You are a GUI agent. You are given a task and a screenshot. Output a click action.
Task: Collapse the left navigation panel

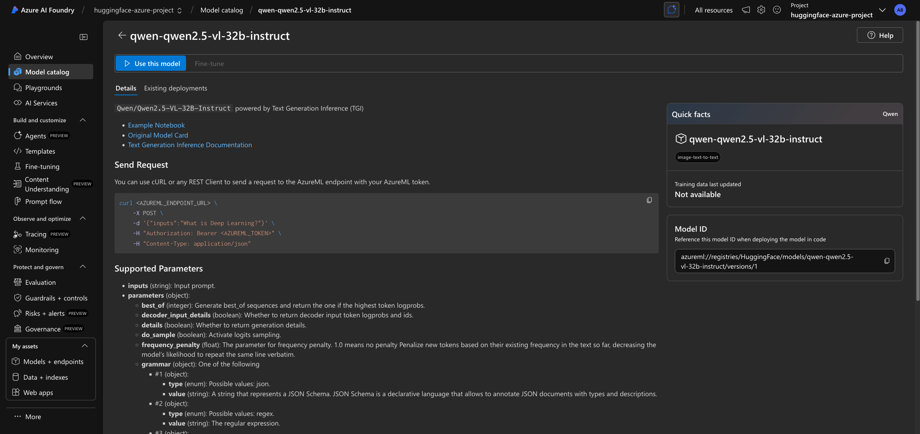(x=84, y=37)
